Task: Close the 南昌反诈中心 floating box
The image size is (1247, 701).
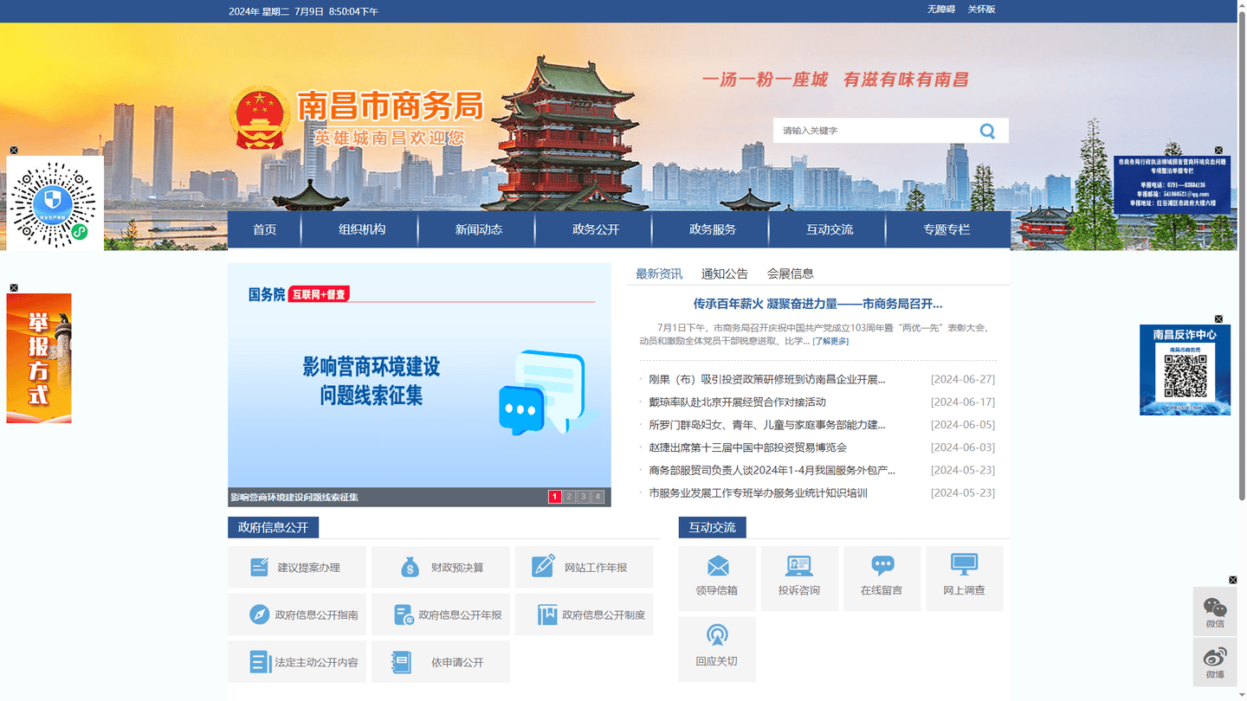Action: pos(1218,318)
